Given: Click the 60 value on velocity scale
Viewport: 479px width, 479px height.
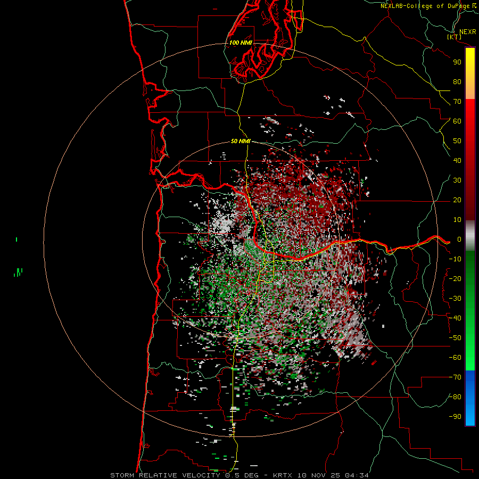Looking at the screenshot, I should pyautogui.click(x=457, y=121).
